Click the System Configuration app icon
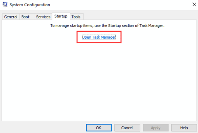This screenshot has height=133, width=198. click(x=5, y=4)
